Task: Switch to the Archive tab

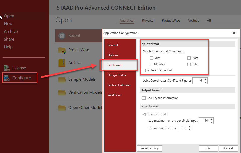Action: coord(193,20)
